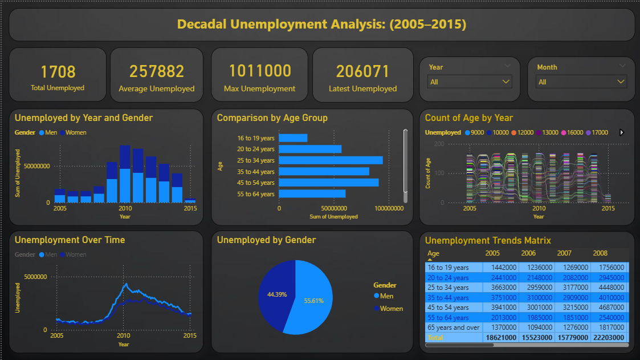Toggle Men in Unemployed by Gender legend

(376, 296)
